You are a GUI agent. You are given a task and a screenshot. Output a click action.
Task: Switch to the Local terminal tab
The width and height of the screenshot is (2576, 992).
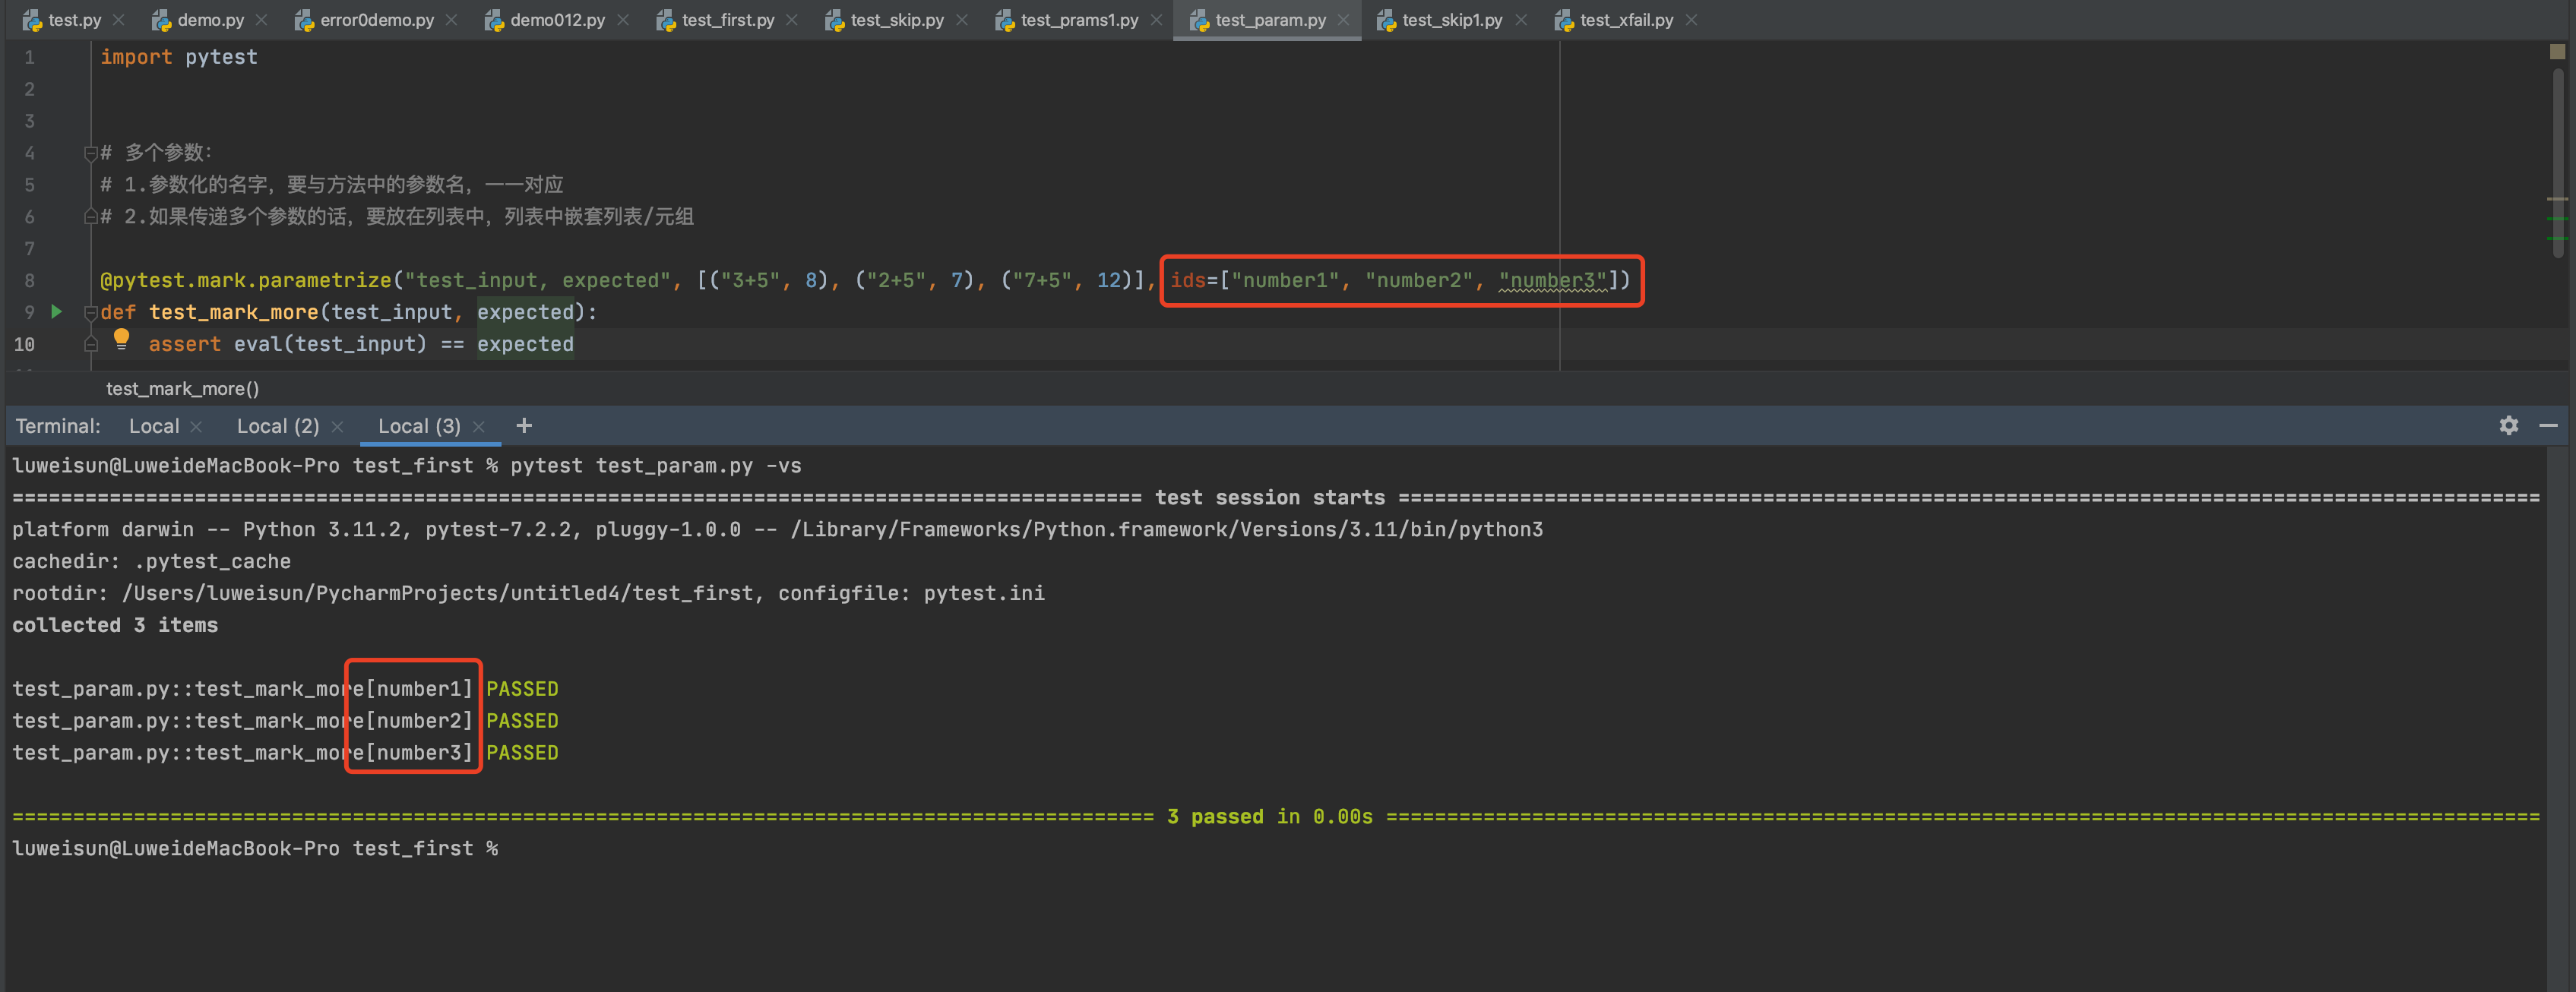pos(154,426)
